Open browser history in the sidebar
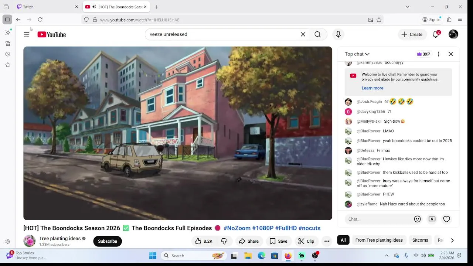Image resolution: width=473 pixels, height=266 pixels. 8,54
